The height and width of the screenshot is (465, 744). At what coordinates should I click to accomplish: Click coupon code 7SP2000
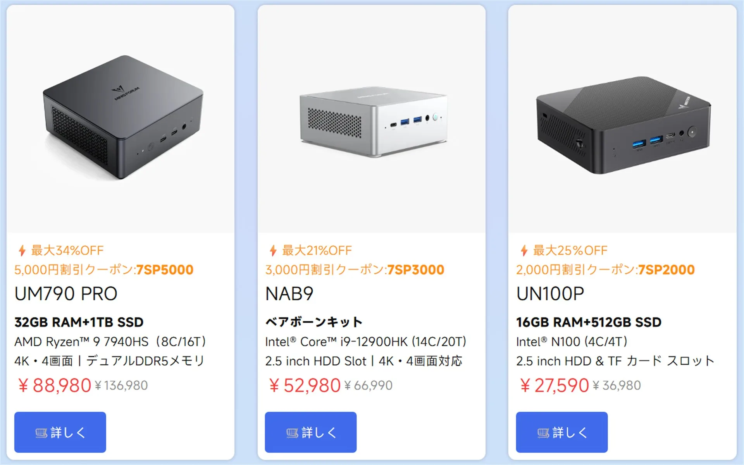pyautogui.click(x=666, y=270)
